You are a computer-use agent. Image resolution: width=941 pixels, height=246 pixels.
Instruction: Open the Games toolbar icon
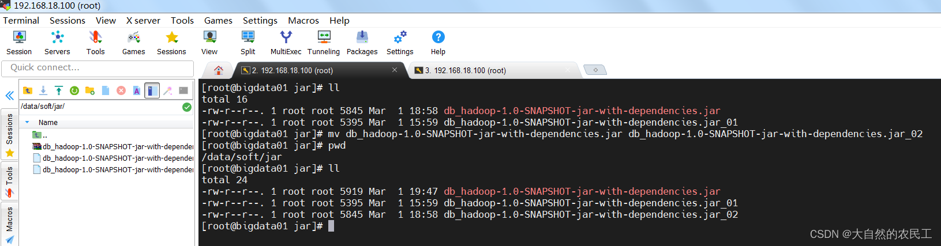pos(133,43)
